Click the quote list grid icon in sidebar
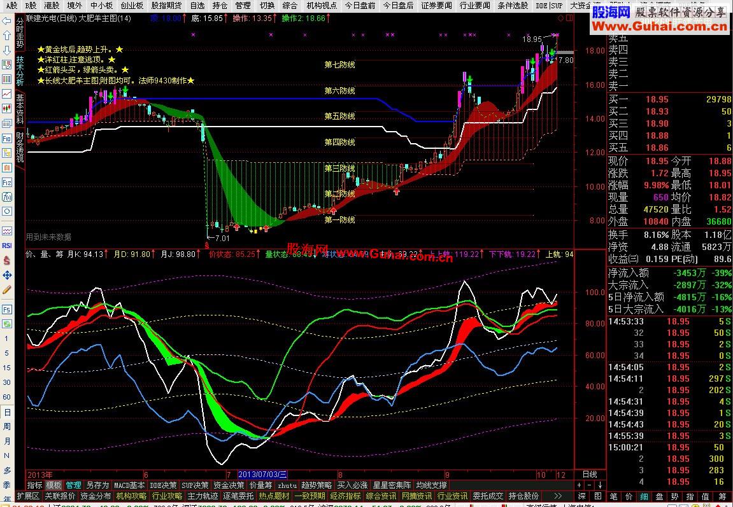 (6, 80)
